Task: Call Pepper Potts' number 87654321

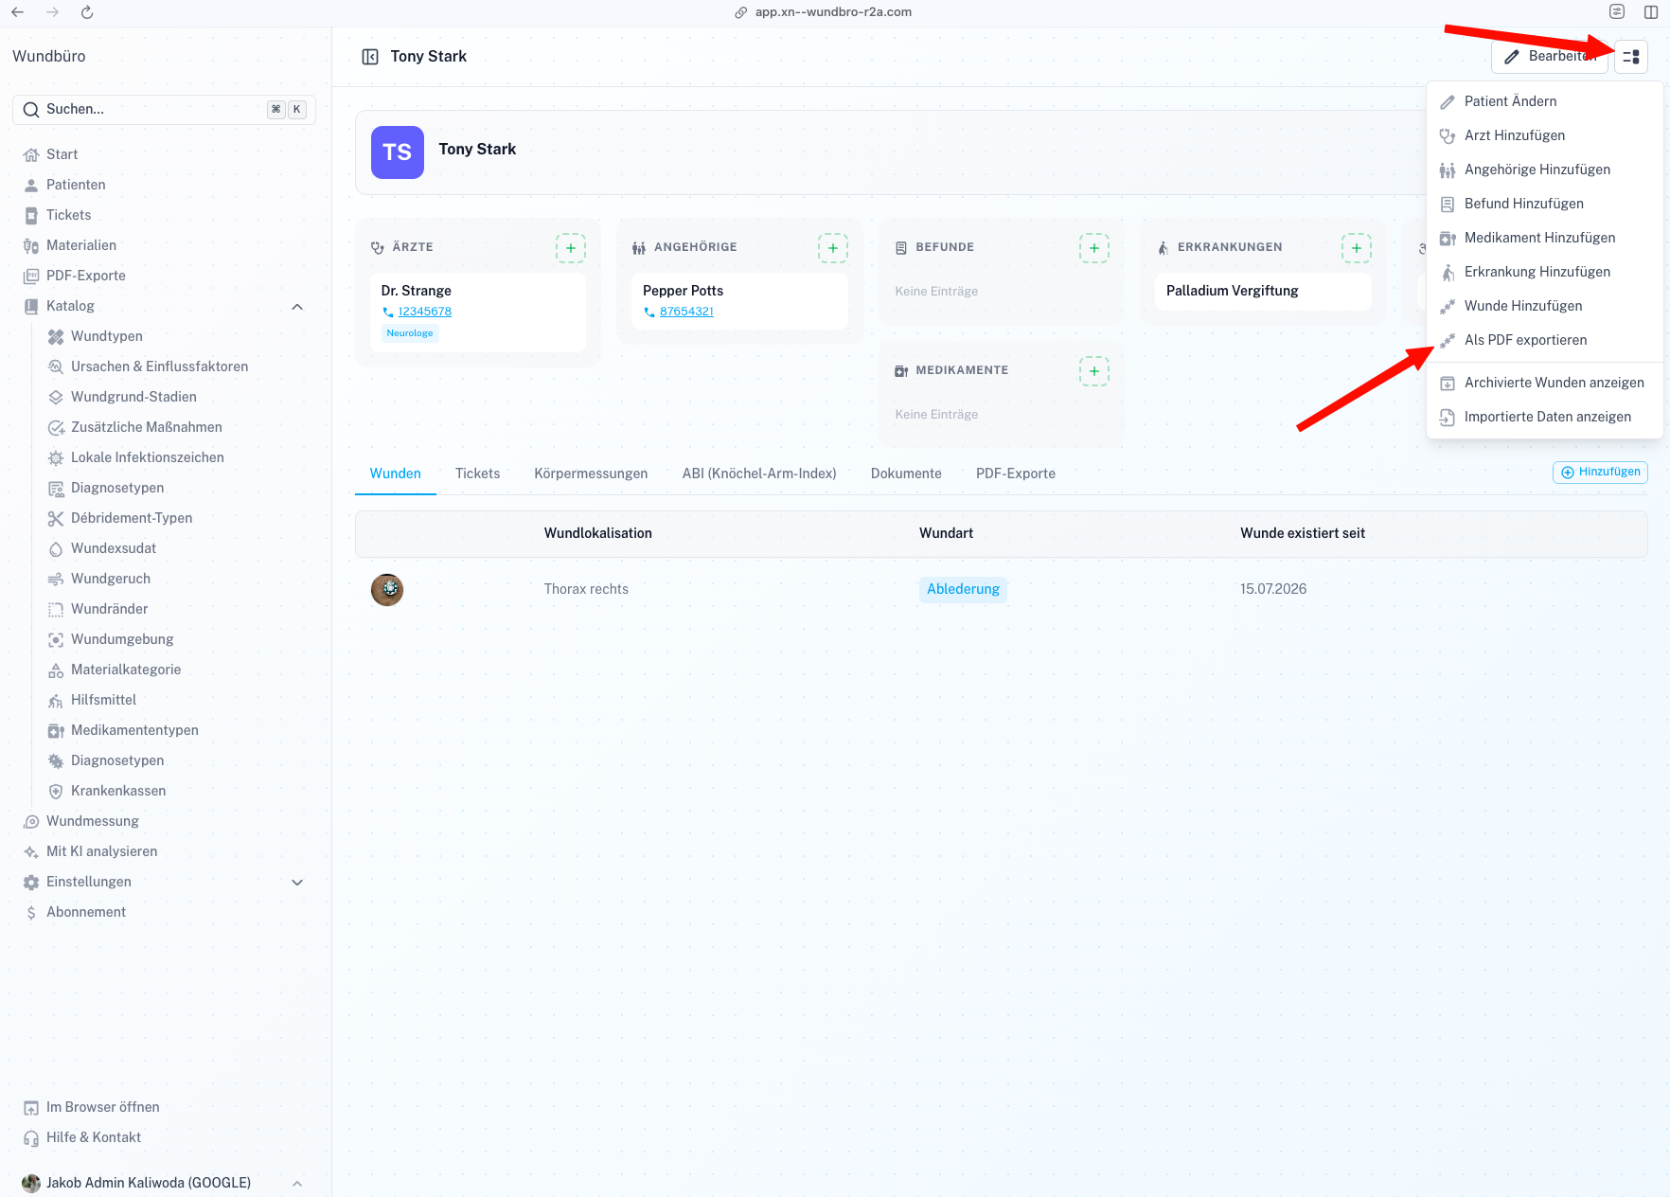Action: tap(686, 312)
